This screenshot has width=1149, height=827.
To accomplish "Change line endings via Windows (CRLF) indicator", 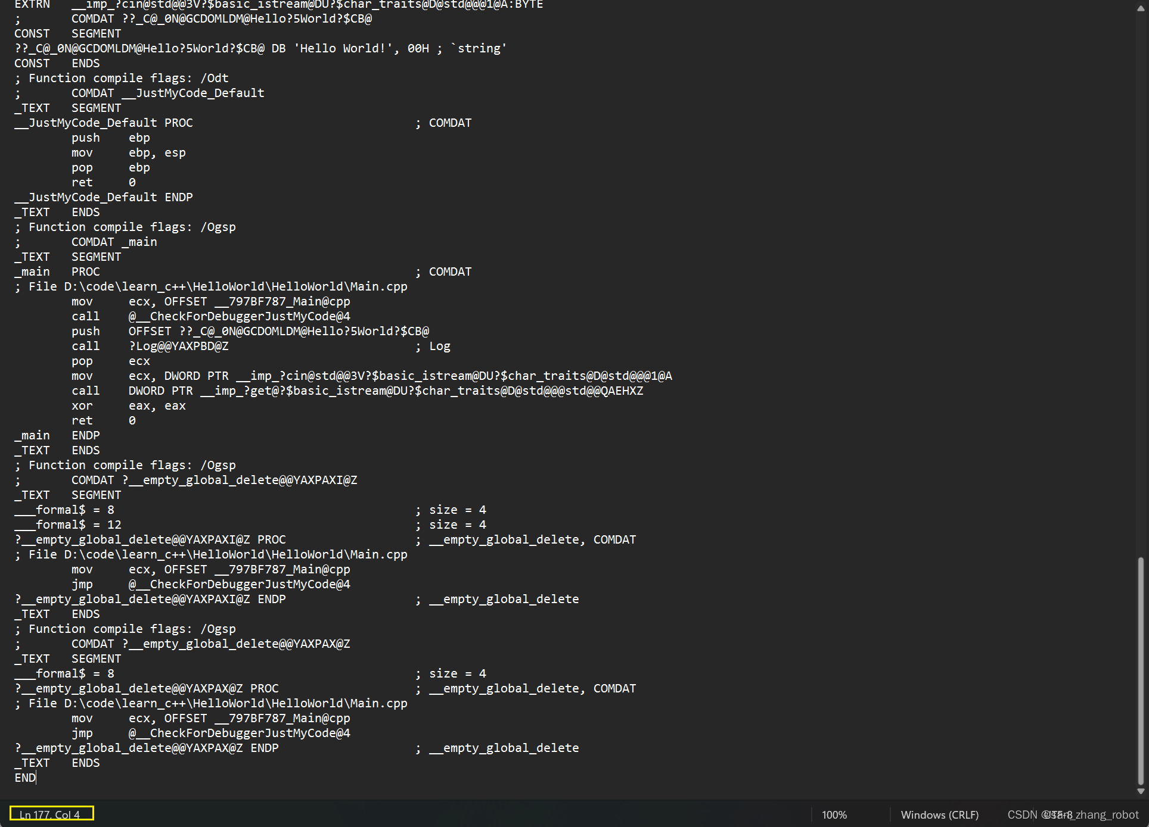I will [x=939, y=814].
